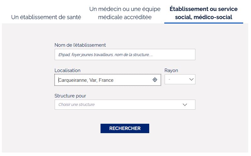The image size is (251, 156).
Task: Switch to Un établissement de santé tab
Action: [x=46, y=17]
